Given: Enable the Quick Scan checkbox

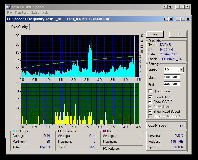Looking at the screenshot, I should tap(150, 91).
